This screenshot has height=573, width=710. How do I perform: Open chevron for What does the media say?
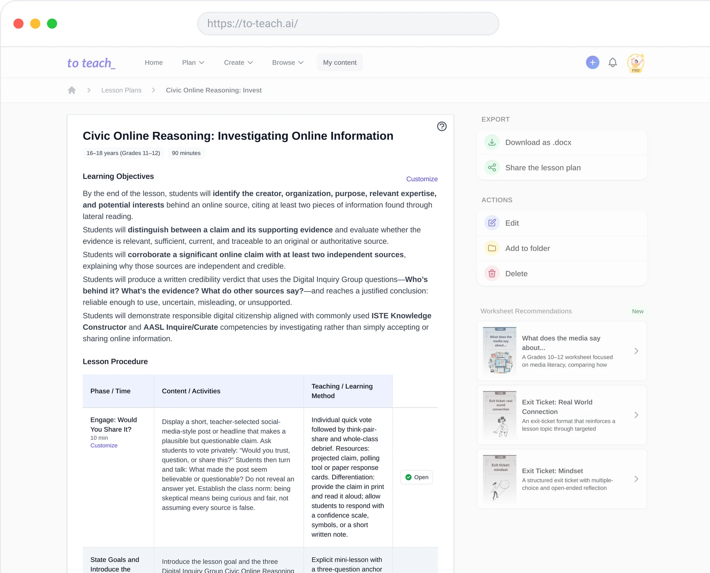pos(636,351)
